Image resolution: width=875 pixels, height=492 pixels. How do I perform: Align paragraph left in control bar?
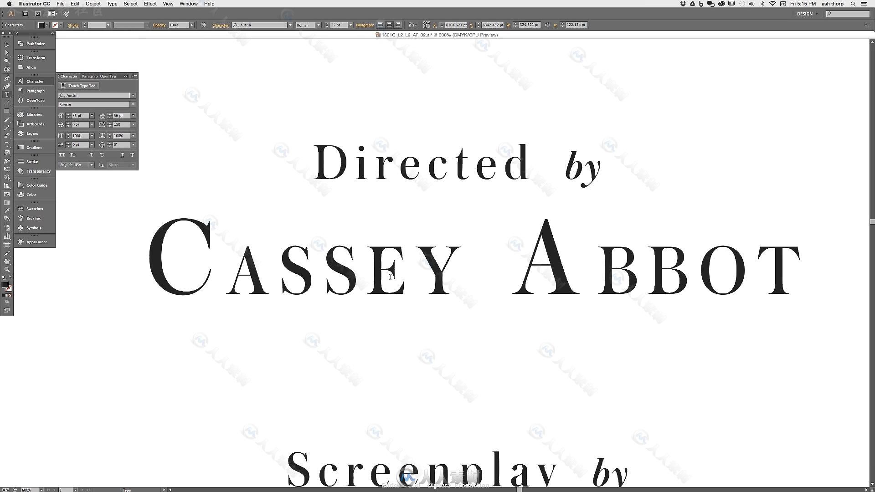381,25
